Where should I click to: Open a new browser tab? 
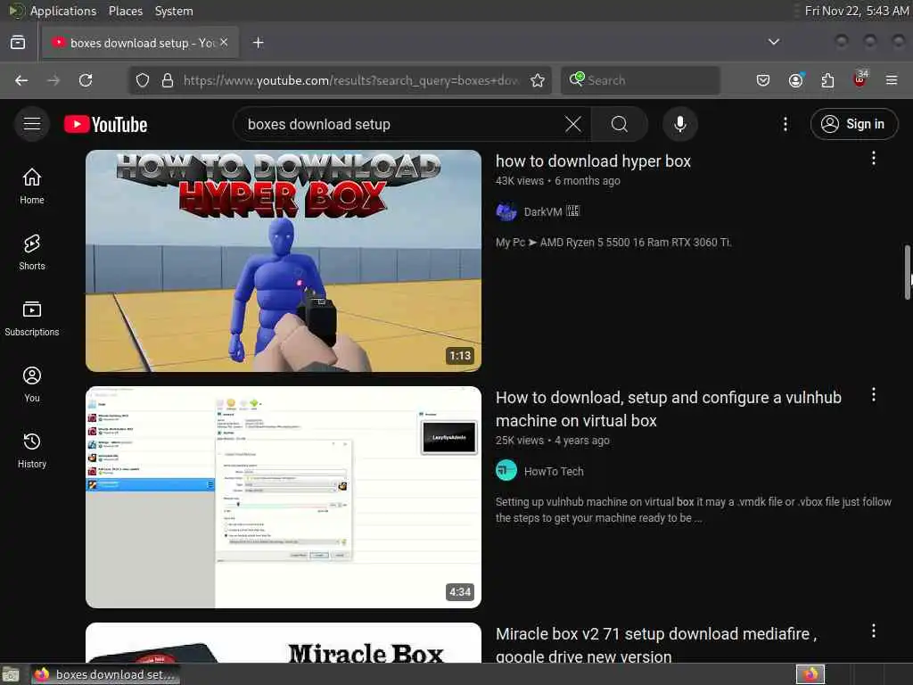259,43
